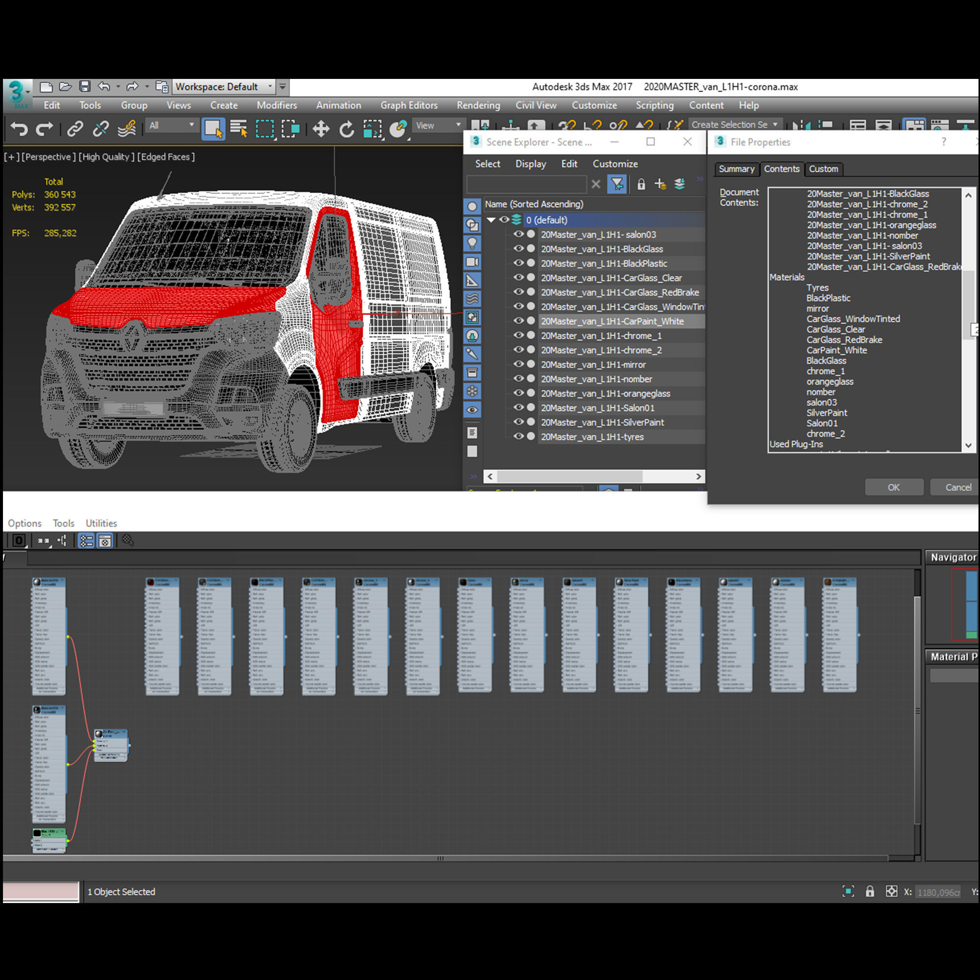The height and width of the screenshot is (980, 980).
Task: Choose Rectangular Selection Region tool
Action: click(265, 129)
